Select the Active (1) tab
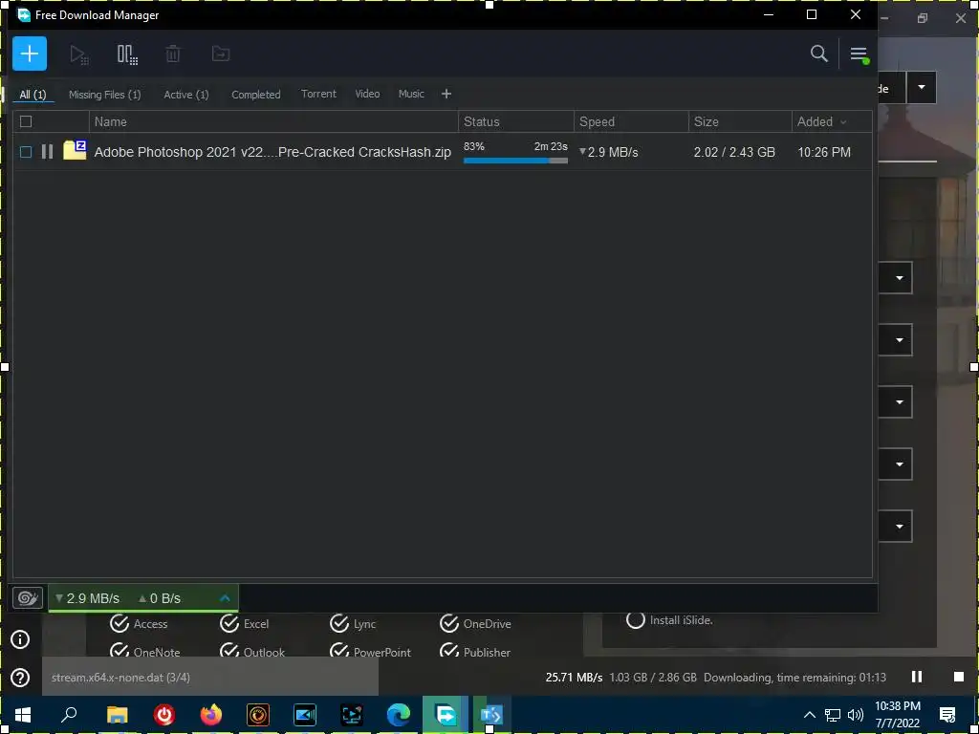The image size is (979, 734). [x=186, y=95]
